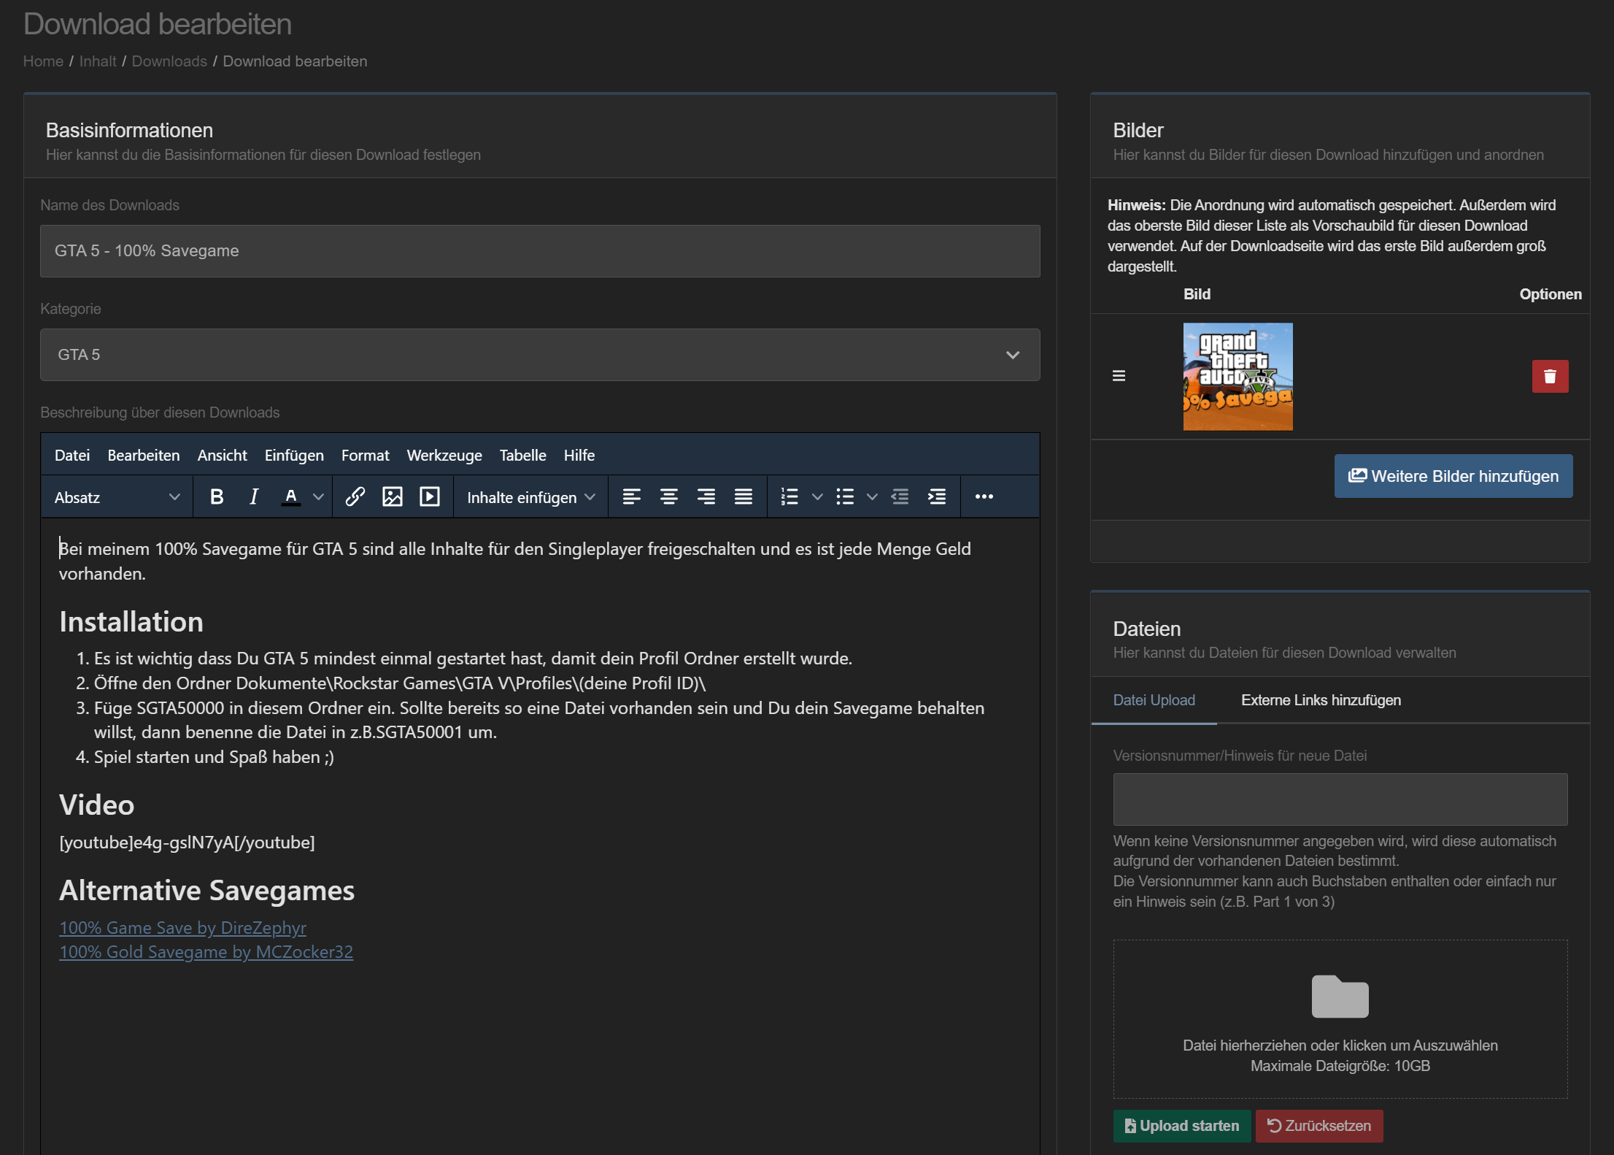This screenshot has height=1155, width=1614.
Task: Switch to Externe Links hinzufügen tab
Action: [1321, 700]
